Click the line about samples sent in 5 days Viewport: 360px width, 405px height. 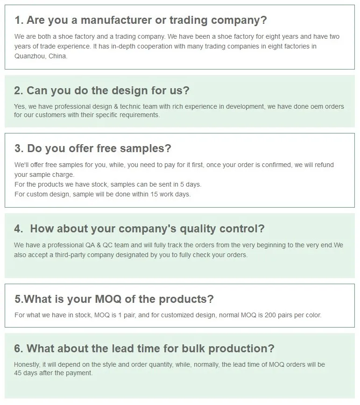coord(108,184)
